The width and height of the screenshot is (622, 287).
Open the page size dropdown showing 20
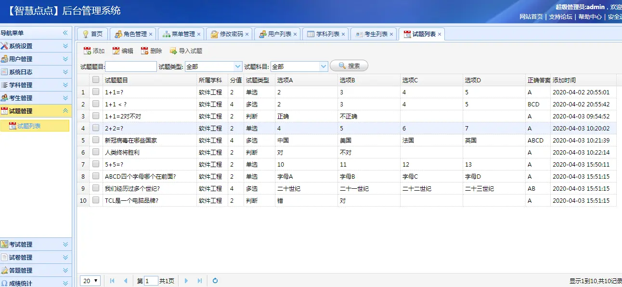[x=91, y=281]
